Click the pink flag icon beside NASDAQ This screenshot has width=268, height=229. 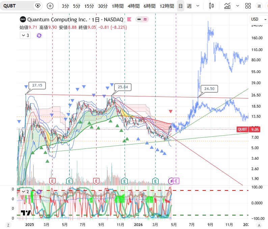(129, 19)
